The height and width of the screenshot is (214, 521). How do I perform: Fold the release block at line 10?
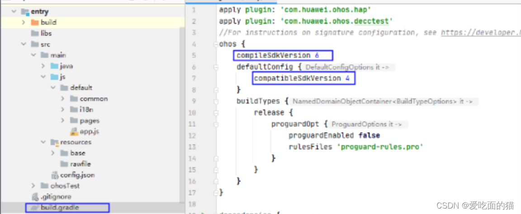[x=216, y=113]
